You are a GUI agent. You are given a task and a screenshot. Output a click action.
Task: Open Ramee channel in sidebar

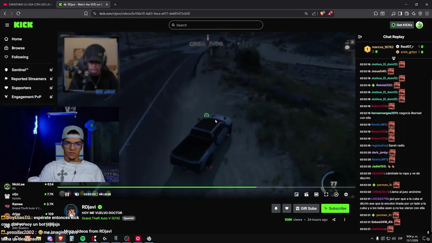pyautogui.click(x=29, y=206)
